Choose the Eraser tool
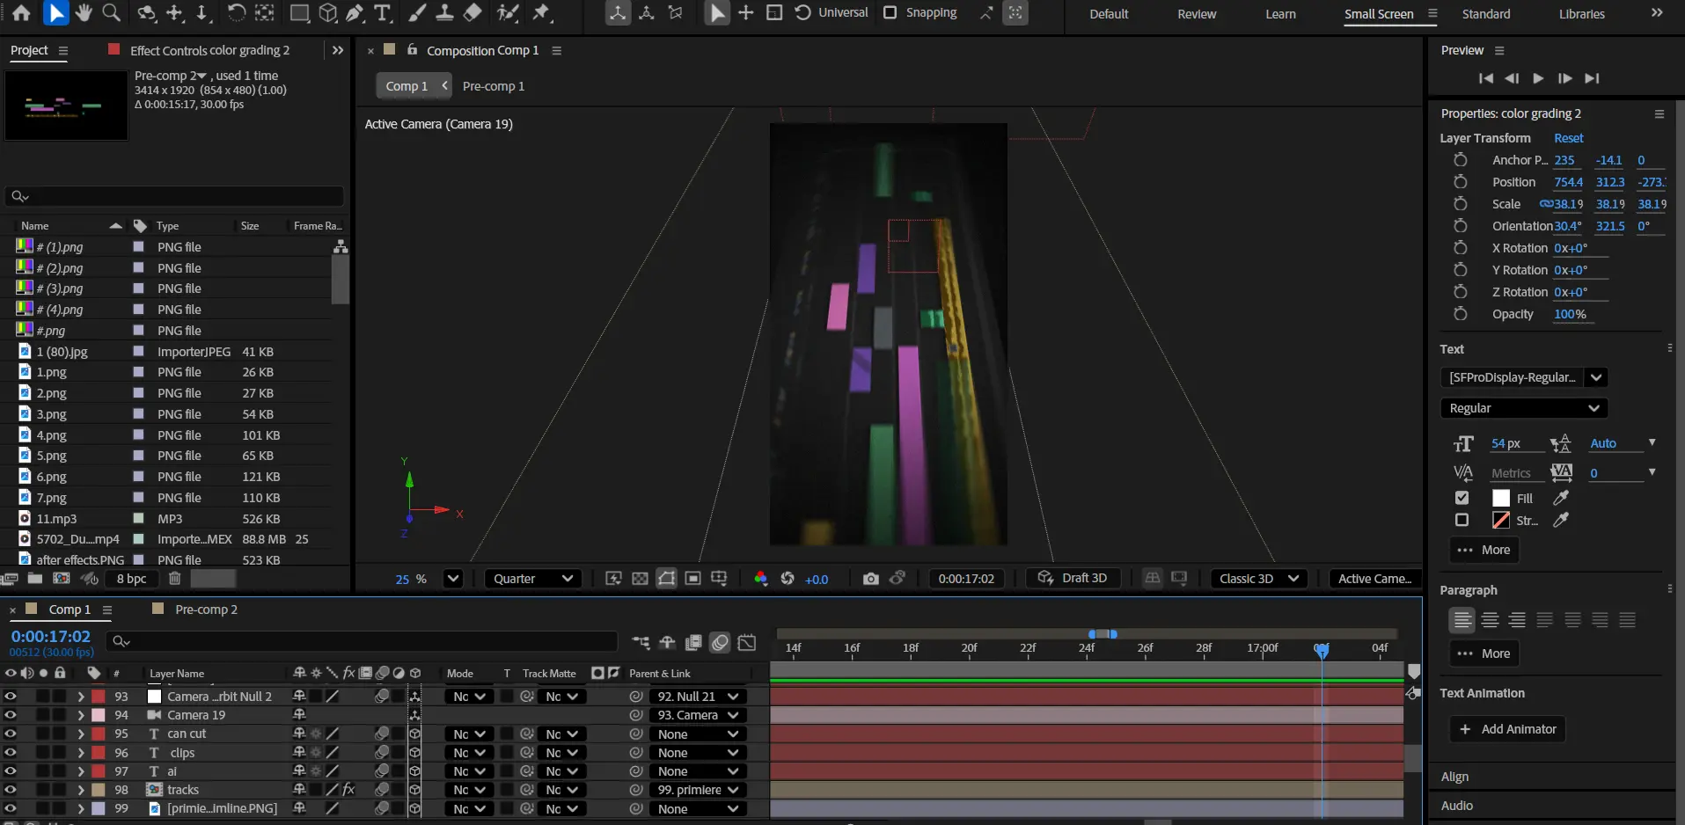This screenshot has width=1685, height=825. click(473, 13)
